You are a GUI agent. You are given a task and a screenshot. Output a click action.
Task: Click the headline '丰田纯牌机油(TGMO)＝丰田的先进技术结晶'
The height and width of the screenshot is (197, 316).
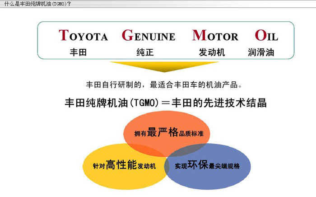coord(166,103)
